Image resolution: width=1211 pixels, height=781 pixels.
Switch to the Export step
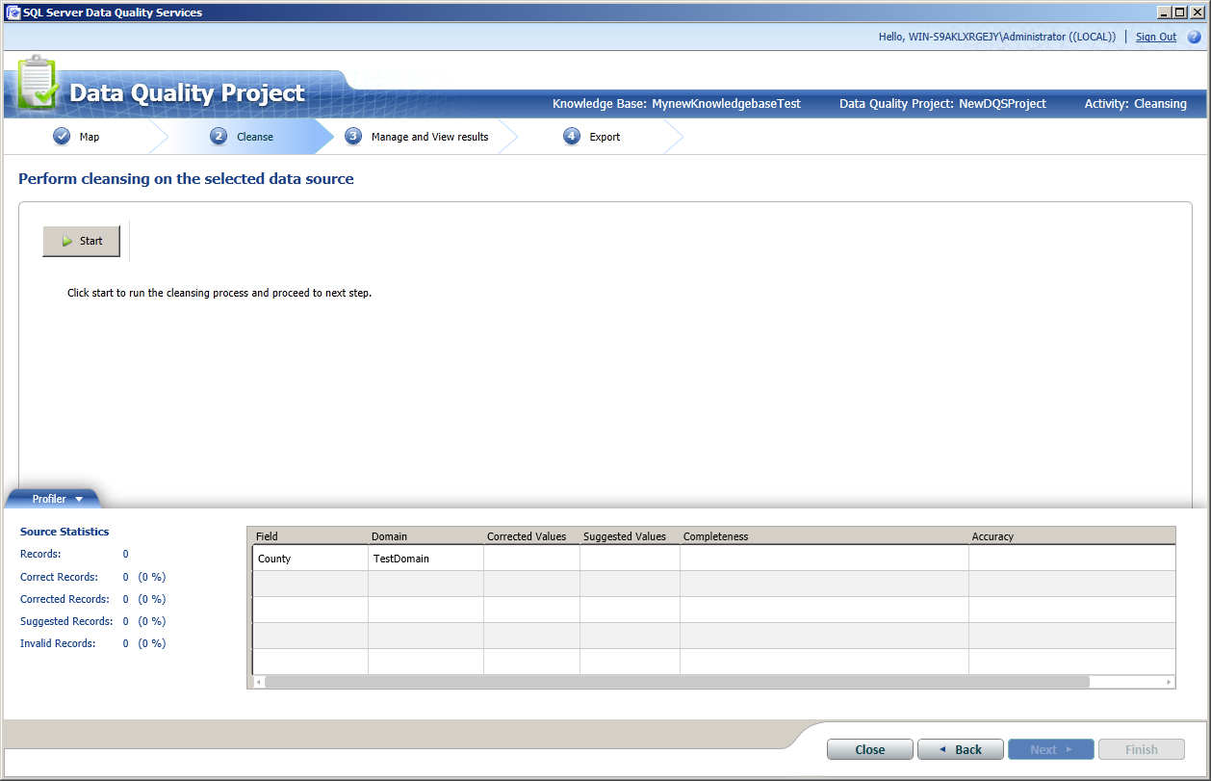pyautogui.click(x=605, y=136)
